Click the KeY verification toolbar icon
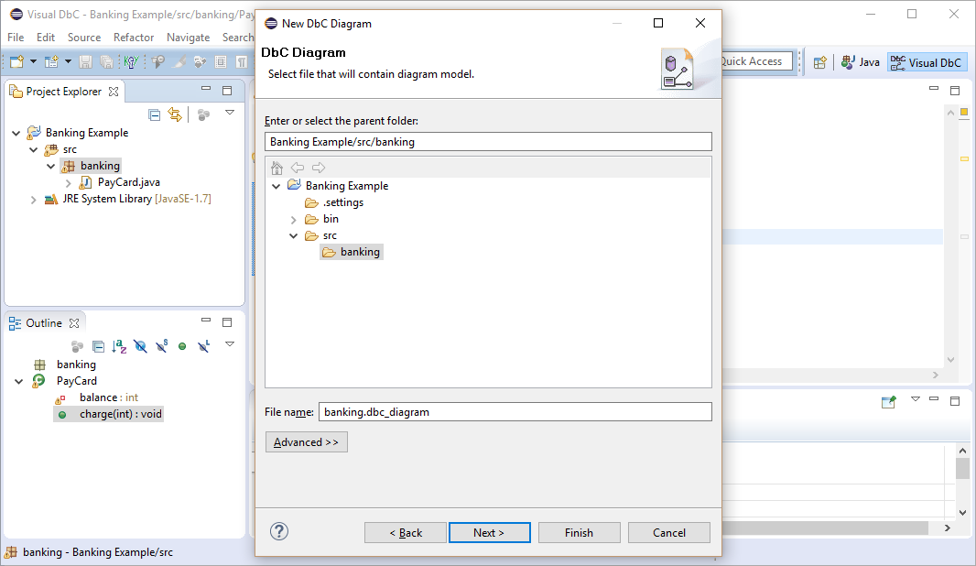Image resolution: width=976 pixels, height=566 pixels. point(131,61)
